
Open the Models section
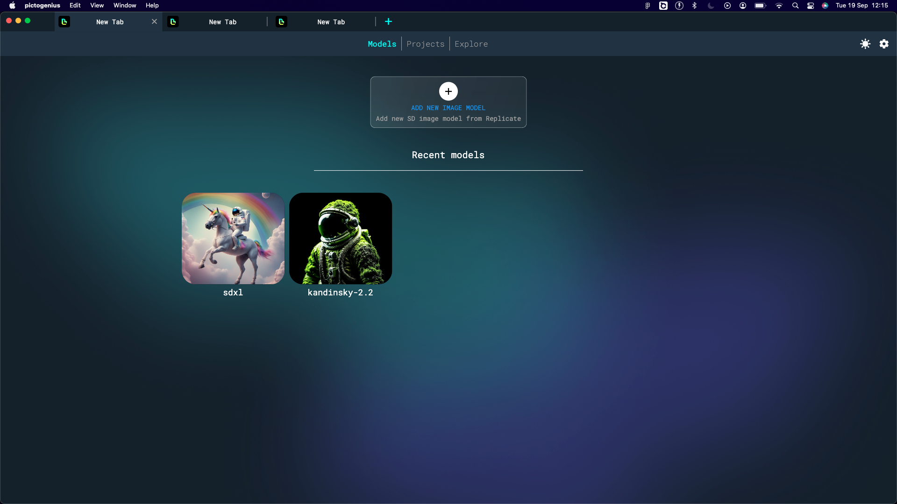click(382, 44)
